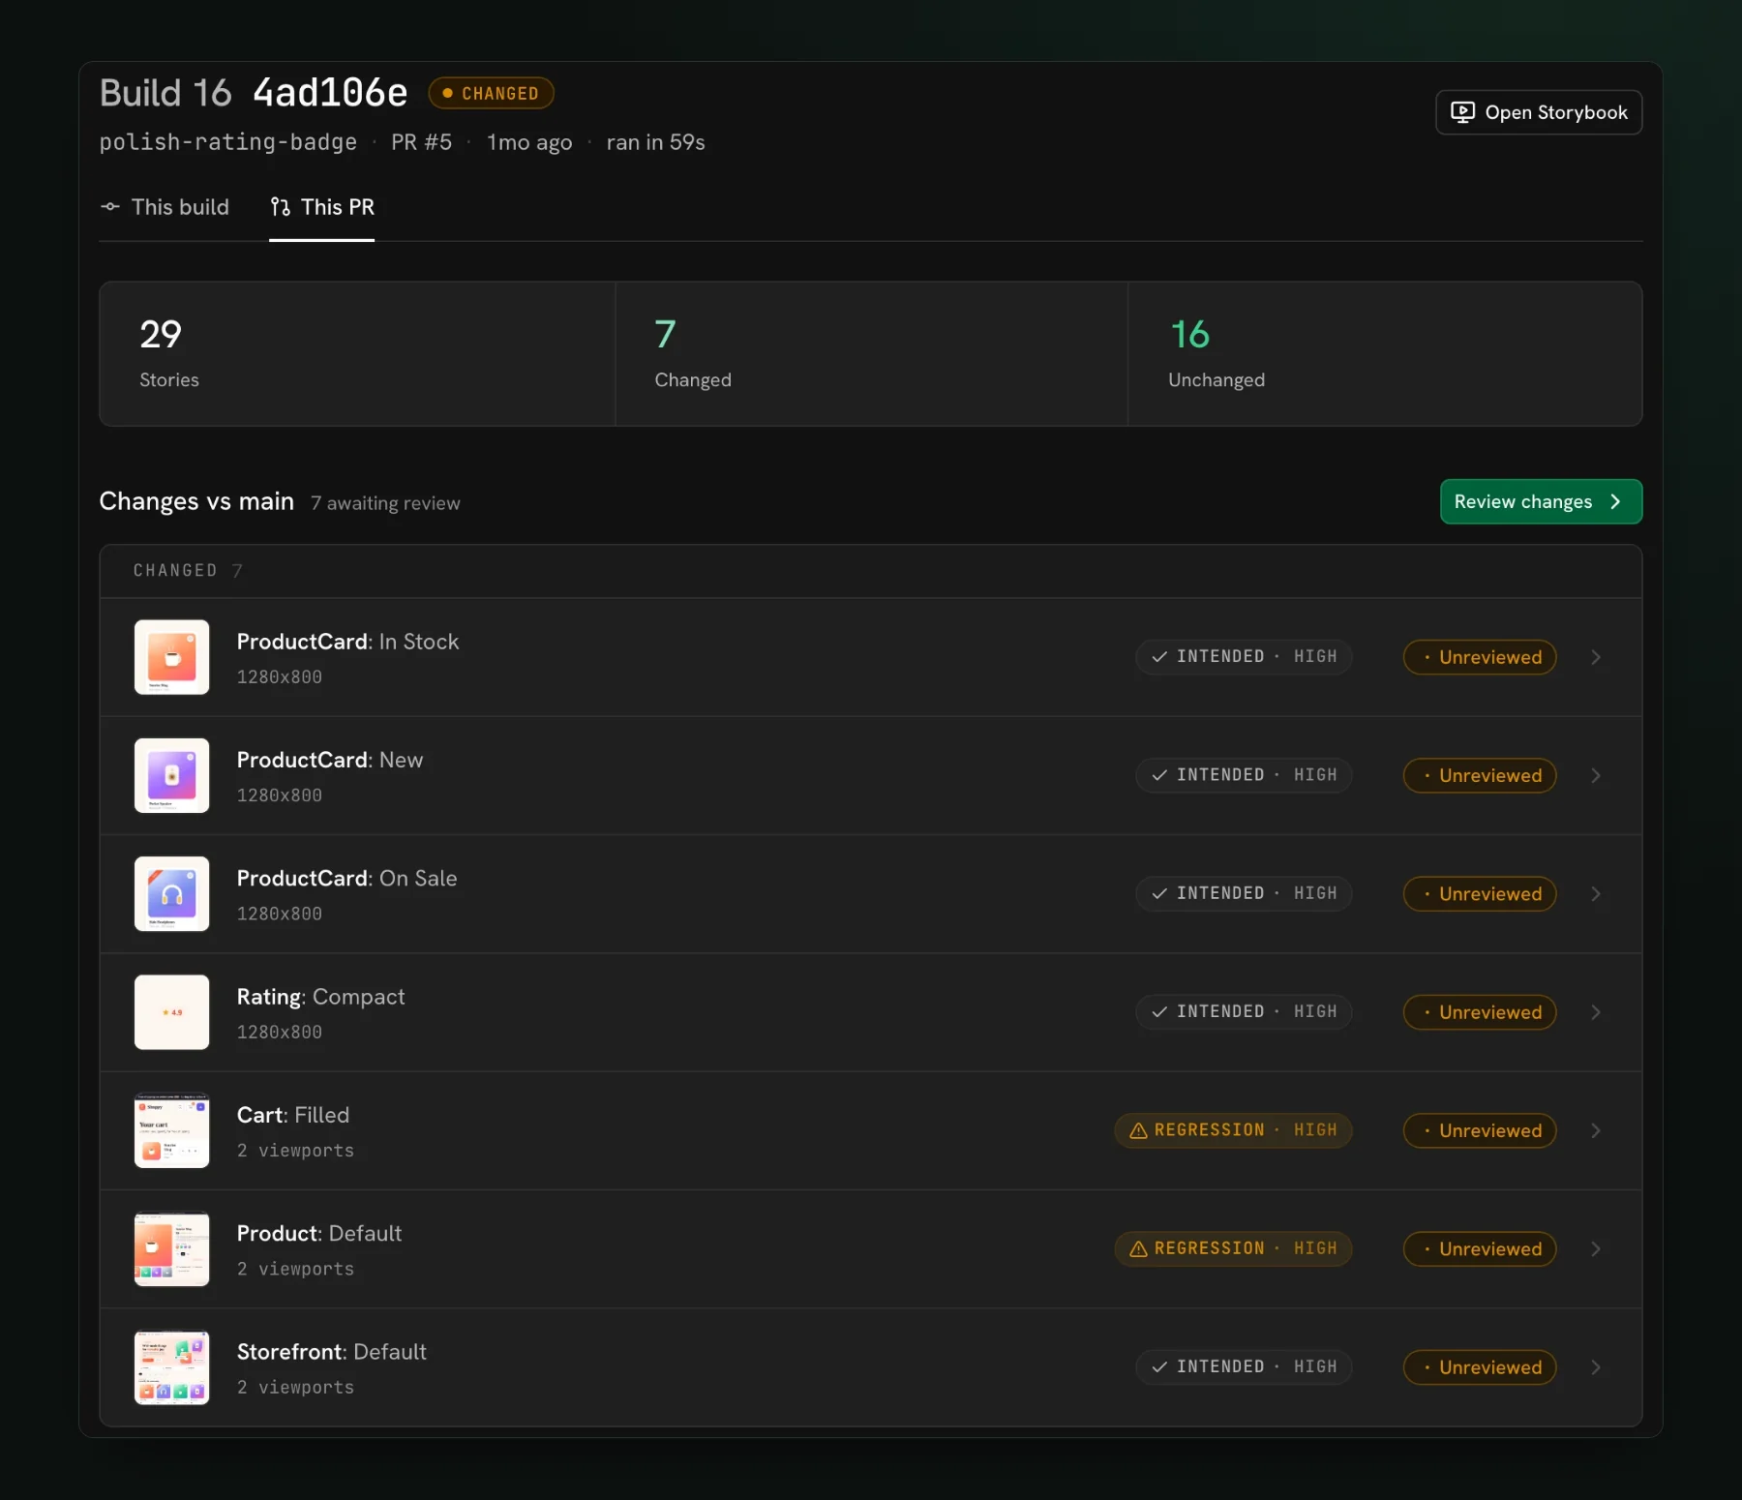
Task: Click the checkmark in Rating: Compact intended badge
Action: (1159, 1012)
